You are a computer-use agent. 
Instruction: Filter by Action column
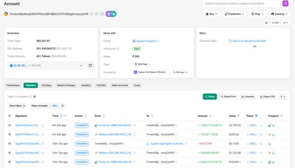[86, 116]
